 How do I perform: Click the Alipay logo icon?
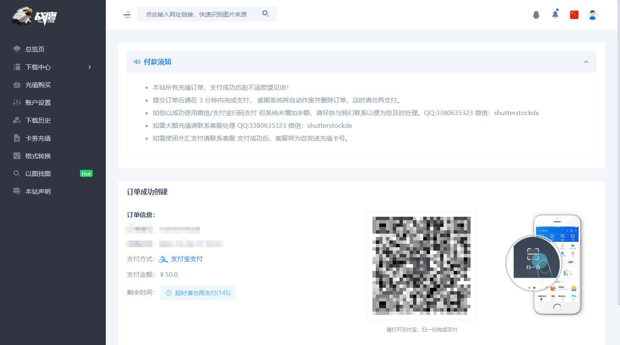coord(163,259)
